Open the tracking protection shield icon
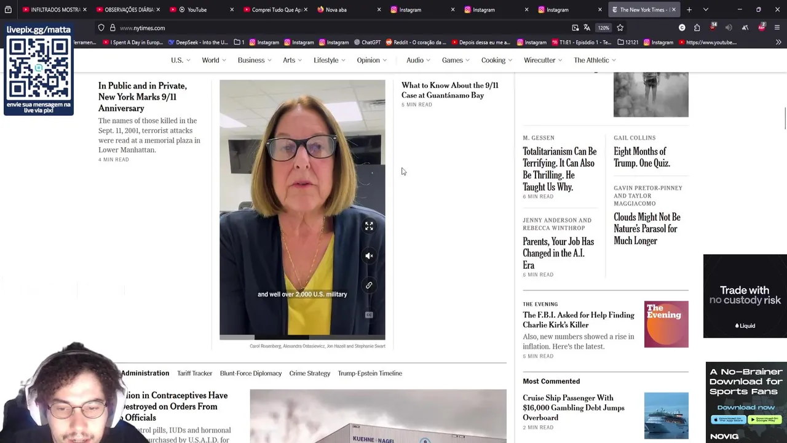 coord(101,28)
